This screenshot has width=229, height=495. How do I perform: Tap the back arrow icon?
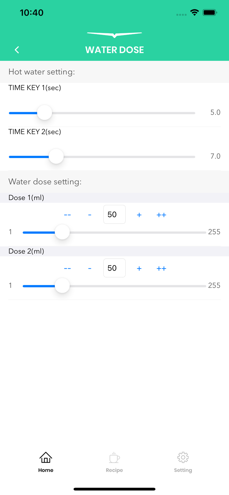click(17, 50)
